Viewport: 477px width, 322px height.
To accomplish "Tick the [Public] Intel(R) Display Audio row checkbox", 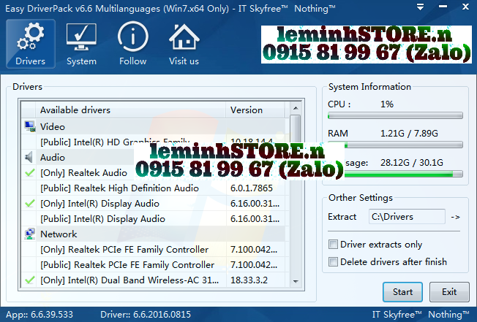I will click(29, 219).
